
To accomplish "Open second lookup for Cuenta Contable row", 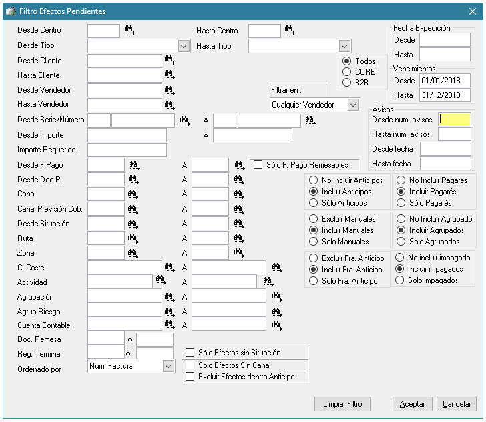I will coord(277,325).
